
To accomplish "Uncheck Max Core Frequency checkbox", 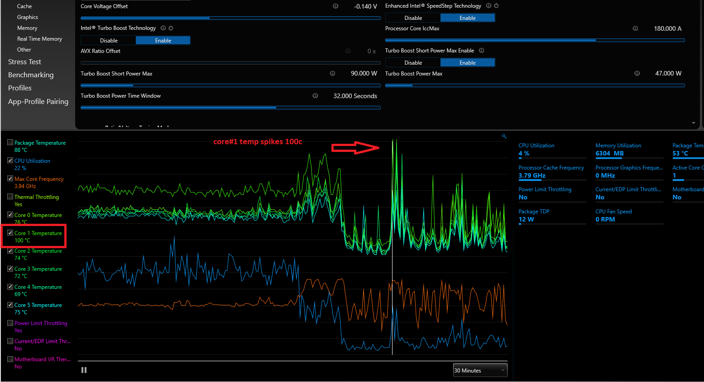I will click(10, 179).
